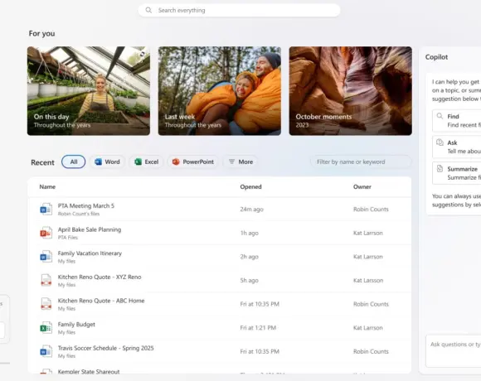Click Word icon for Travis Soccer Schedule

(x=46, y=351)
